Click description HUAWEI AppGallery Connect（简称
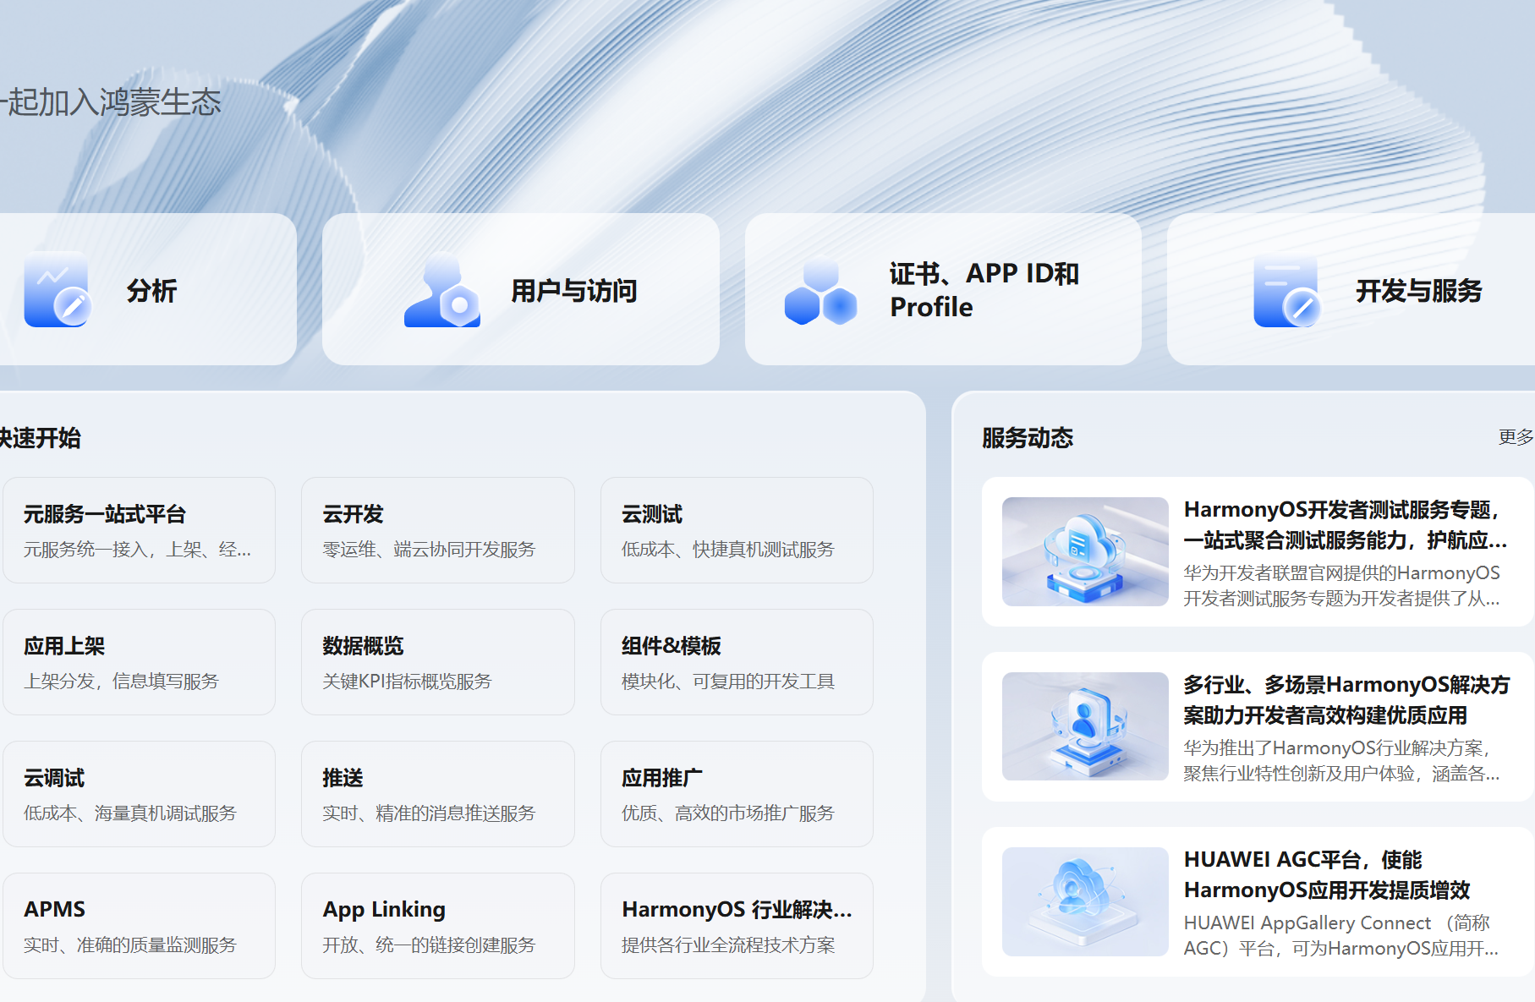Image resolution: width=1535 pixels, height=1002 pixels. point(1341,936)
